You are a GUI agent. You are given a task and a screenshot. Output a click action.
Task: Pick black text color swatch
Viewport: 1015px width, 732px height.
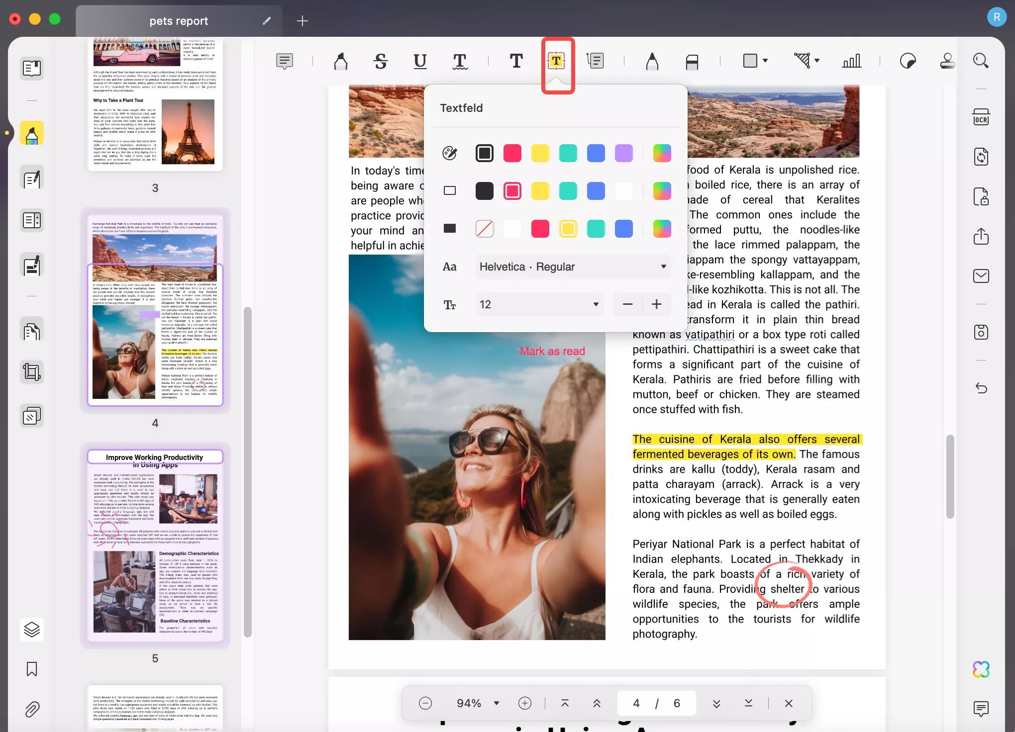point(484,153)
